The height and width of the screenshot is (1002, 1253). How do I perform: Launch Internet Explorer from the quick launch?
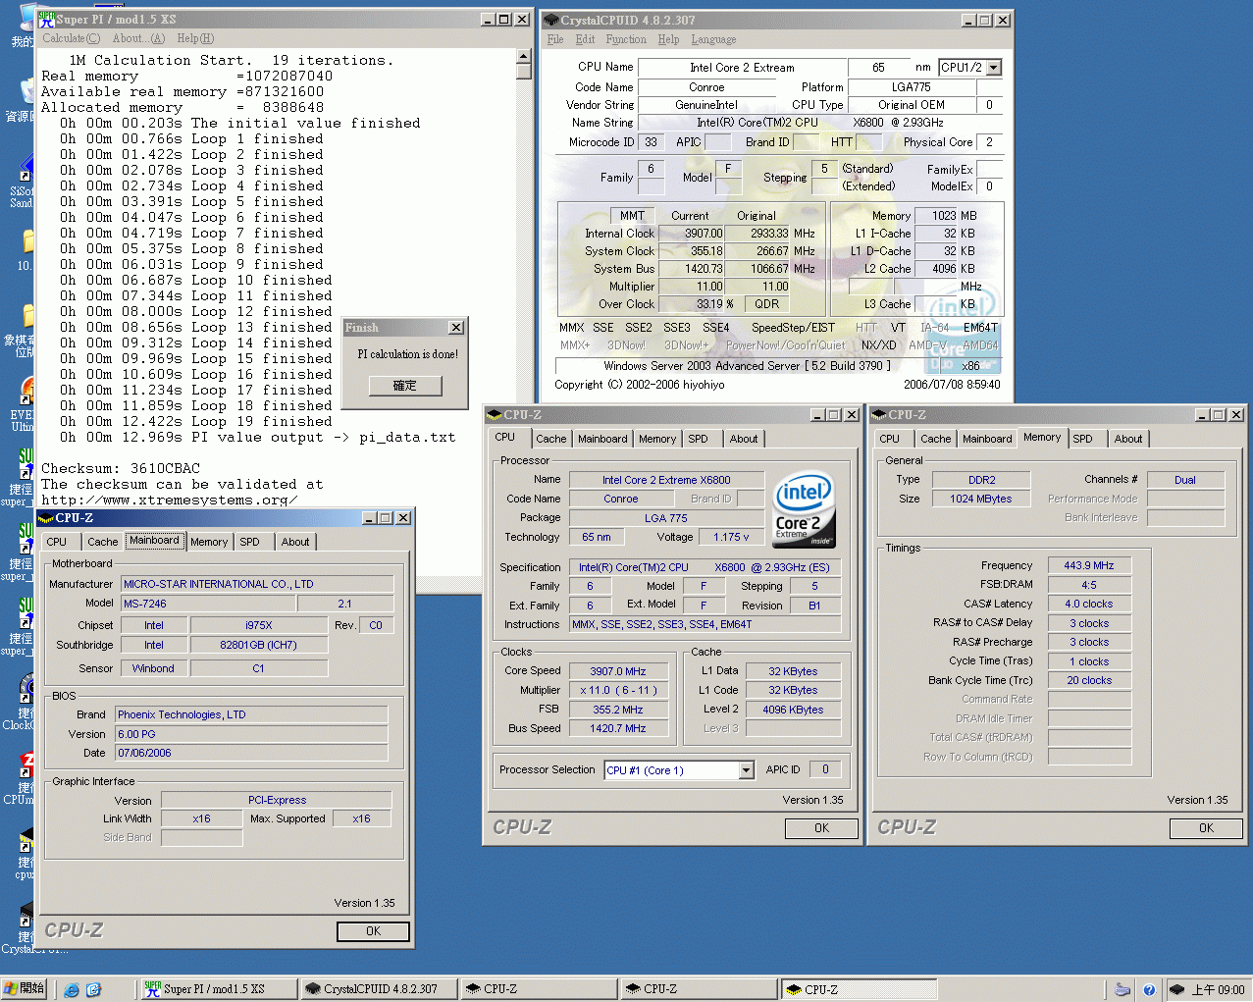[72, 989]
